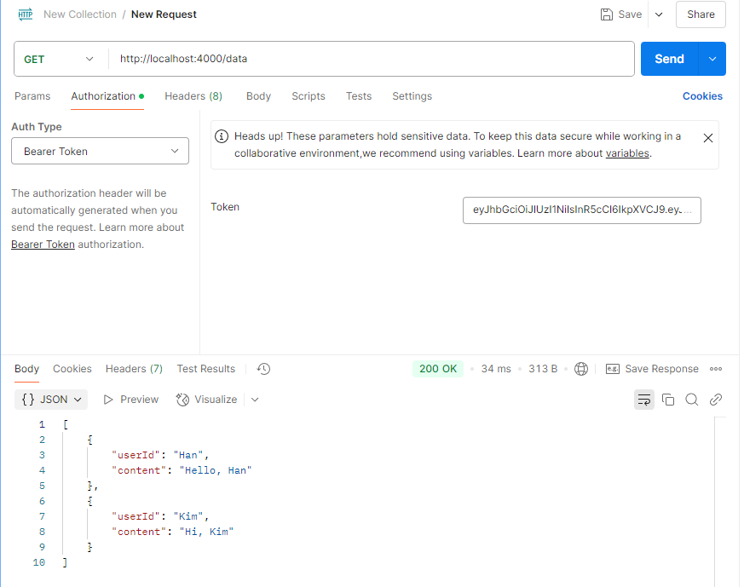
Task: Click the request URL input field
Action: 371,59
